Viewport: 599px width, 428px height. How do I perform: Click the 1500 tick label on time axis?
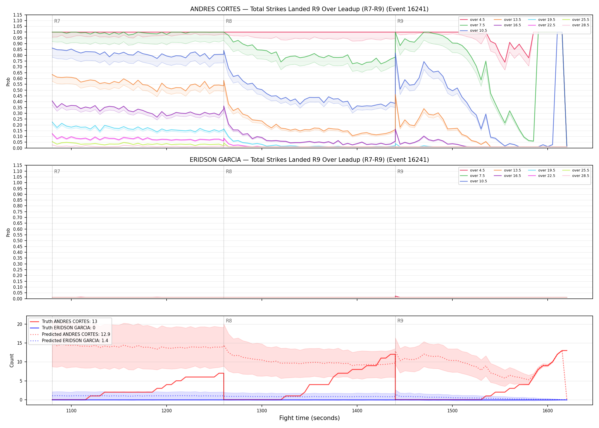pyautogui.click(x=452, y=411)
